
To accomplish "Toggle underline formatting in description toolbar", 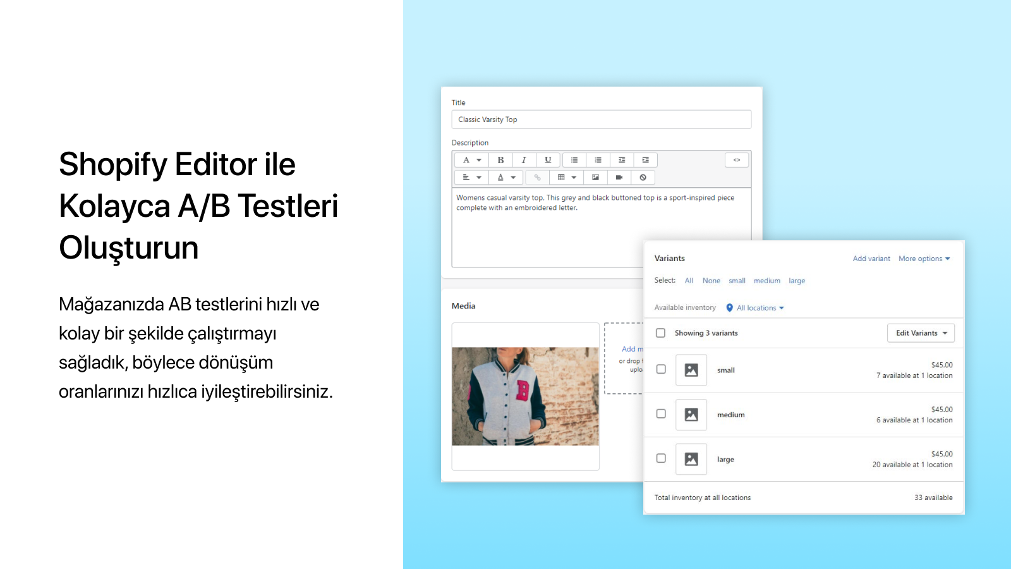I will coord(548,160).
